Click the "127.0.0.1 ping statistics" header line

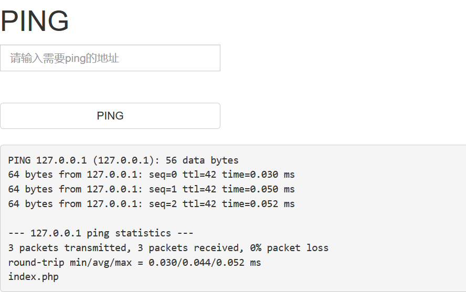pyautogui.click(x=101, y=233)
